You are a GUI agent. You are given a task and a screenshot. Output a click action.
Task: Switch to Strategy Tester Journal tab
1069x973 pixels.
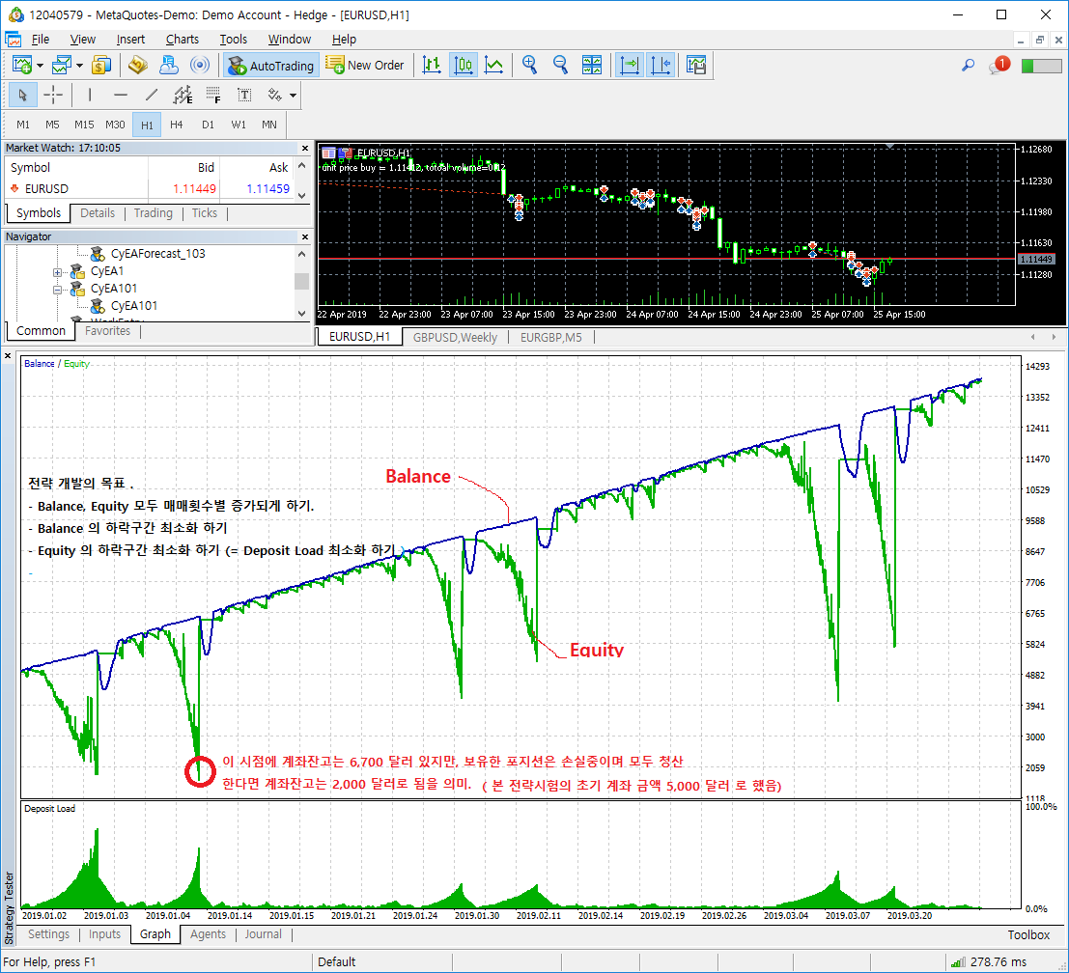tap(264, 934)
